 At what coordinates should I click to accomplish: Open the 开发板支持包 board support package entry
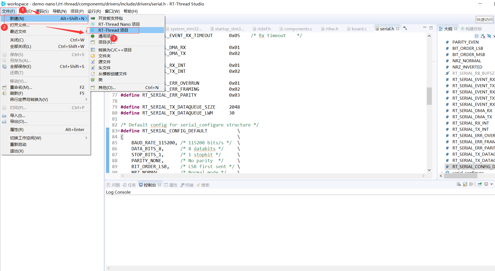point(127,18)
